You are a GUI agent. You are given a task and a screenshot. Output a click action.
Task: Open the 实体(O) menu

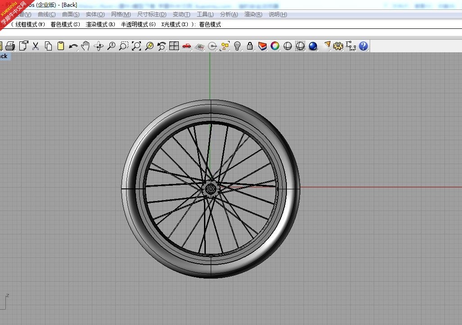pyautogui.click(x=95, y=14)
